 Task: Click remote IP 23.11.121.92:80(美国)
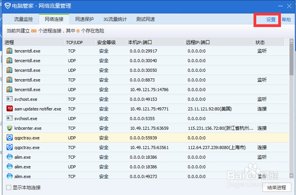pos(210,109)
